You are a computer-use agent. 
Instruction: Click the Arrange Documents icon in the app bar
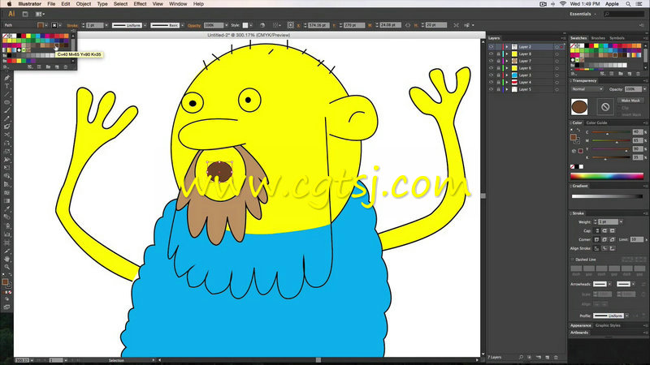click(x=40, y=14)
